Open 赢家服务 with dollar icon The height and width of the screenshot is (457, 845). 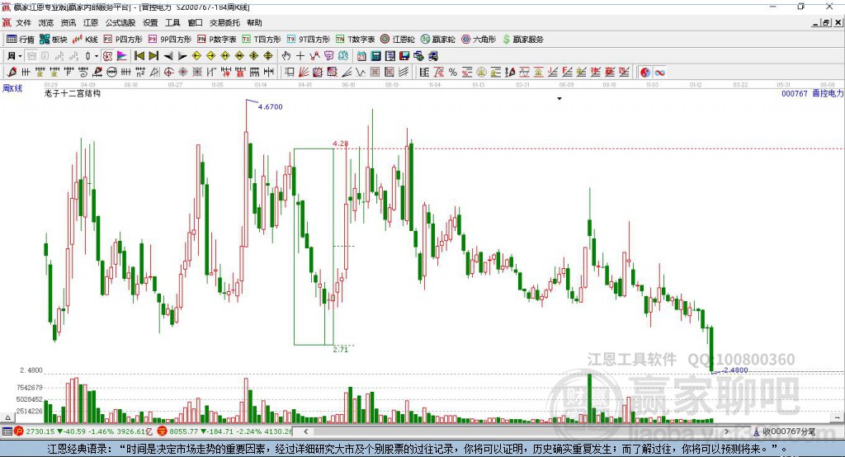point(522,40)
